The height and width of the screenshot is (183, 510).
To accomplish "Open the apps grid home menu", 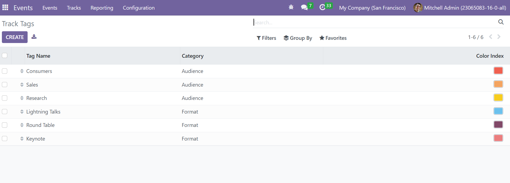I will [5, 7].
